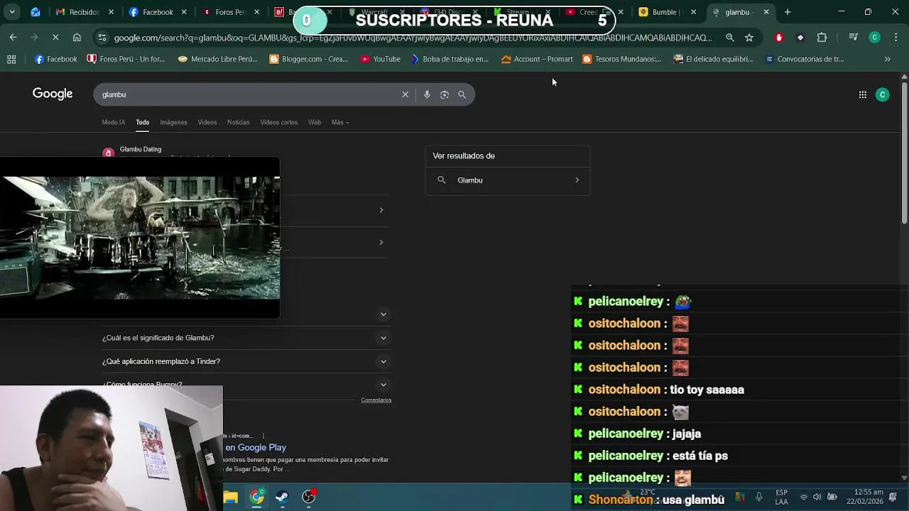Open the Glambu result arrow under Ver resultados de
Image resolution: width=909 pixels, height=511 pixels.
pos(577,180)
